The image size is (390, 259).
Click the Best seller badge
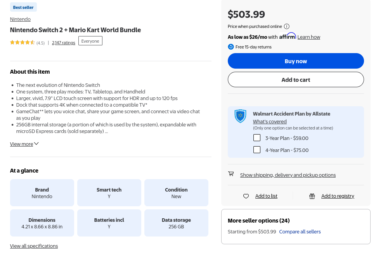23,7
